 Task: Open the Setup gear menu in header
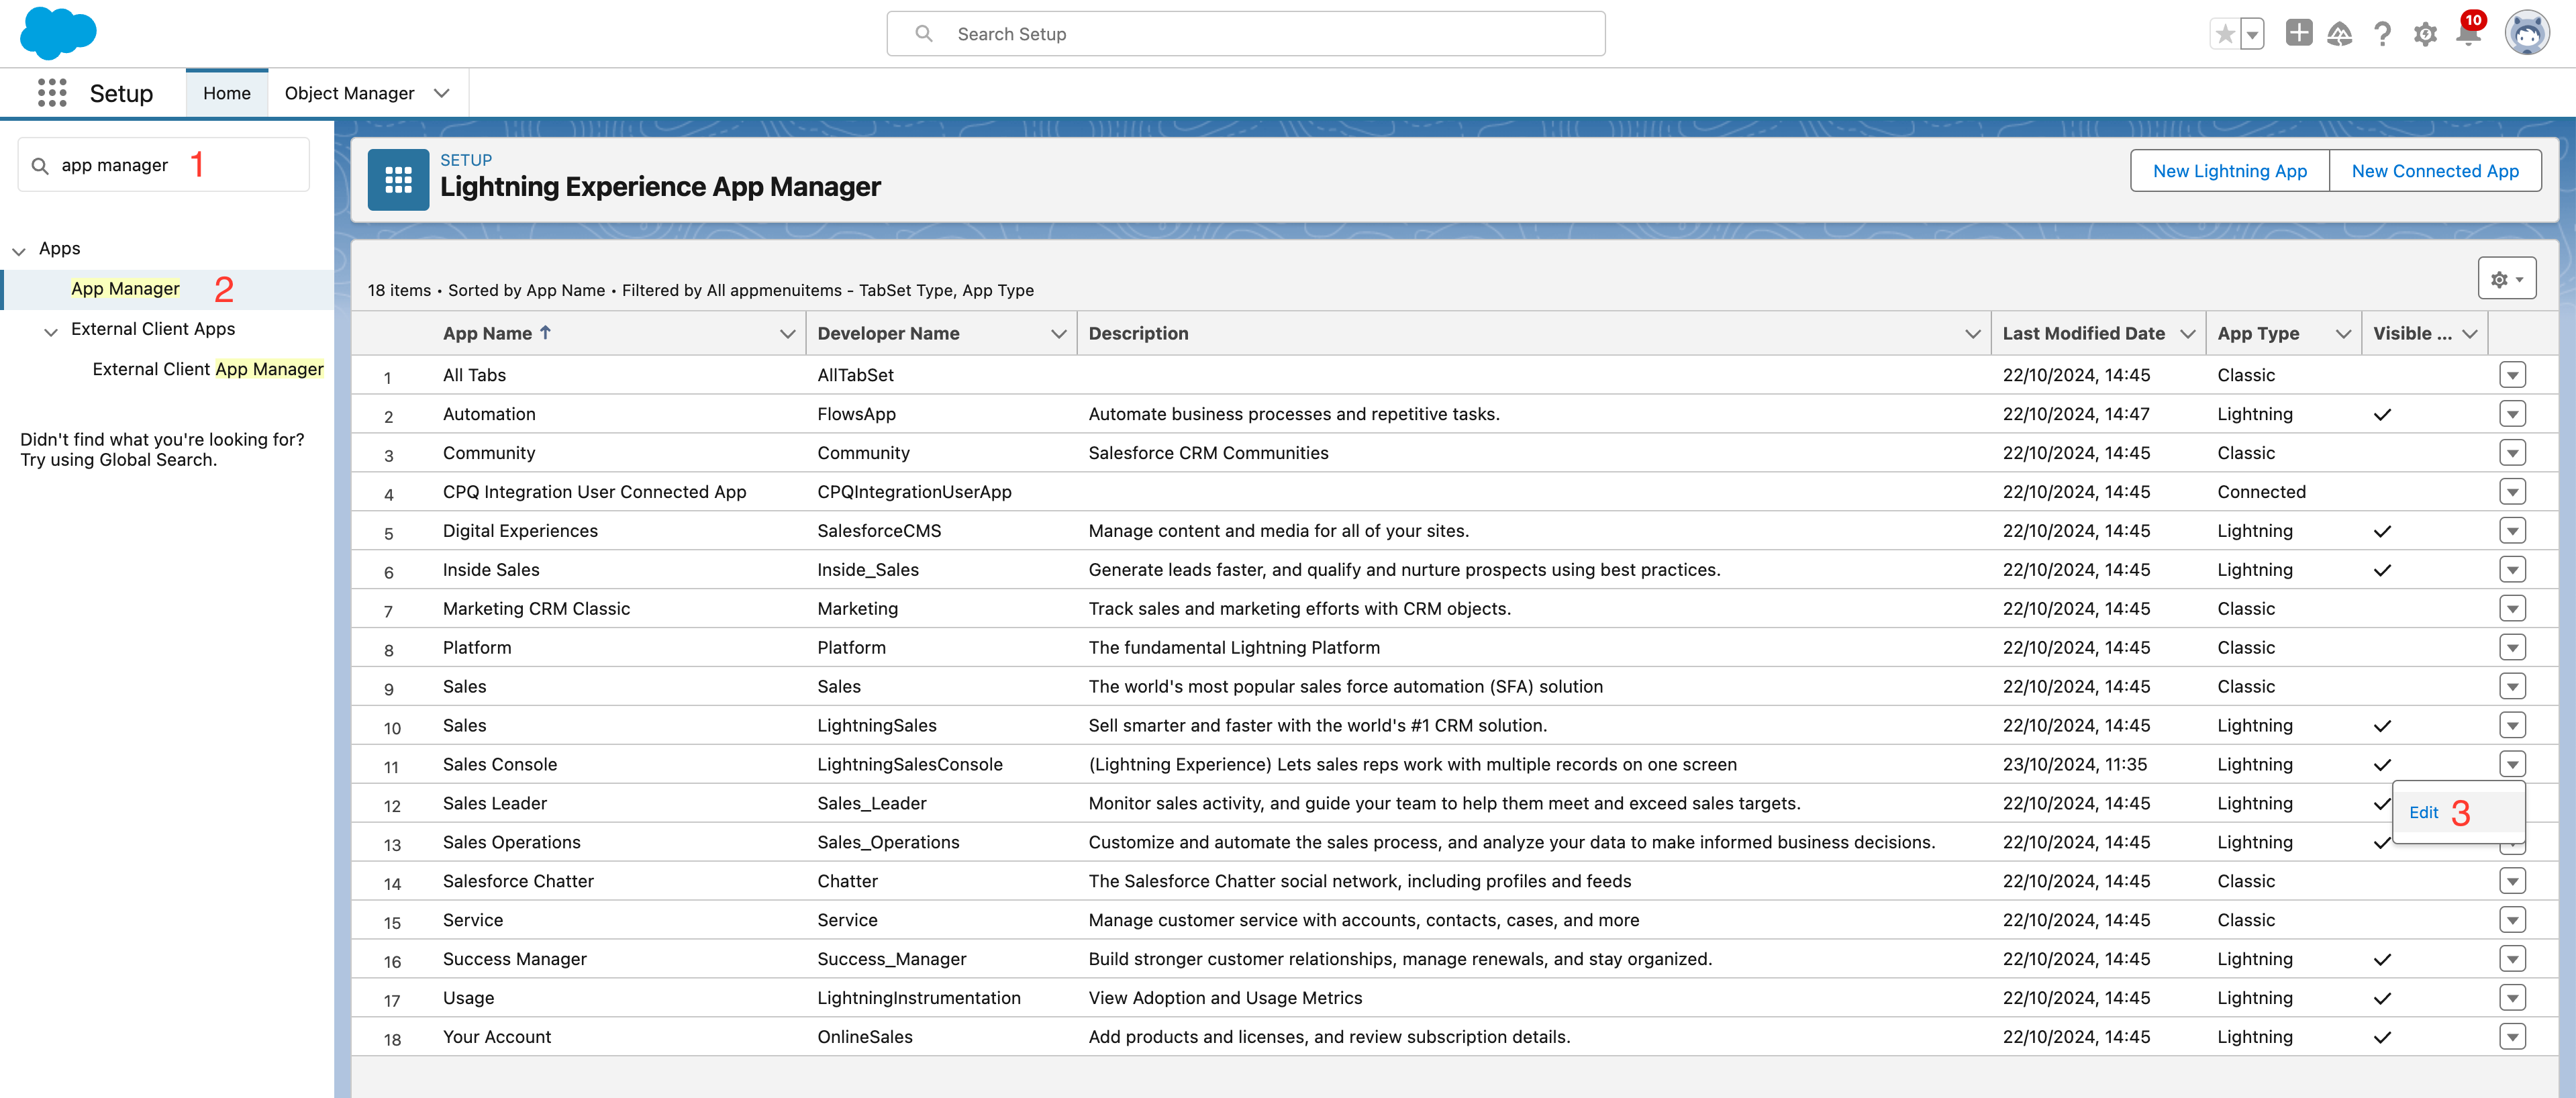2424,34
